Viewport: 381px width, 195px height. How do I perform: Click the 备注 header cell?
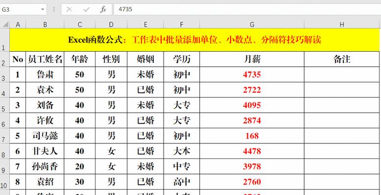(342, 59)
